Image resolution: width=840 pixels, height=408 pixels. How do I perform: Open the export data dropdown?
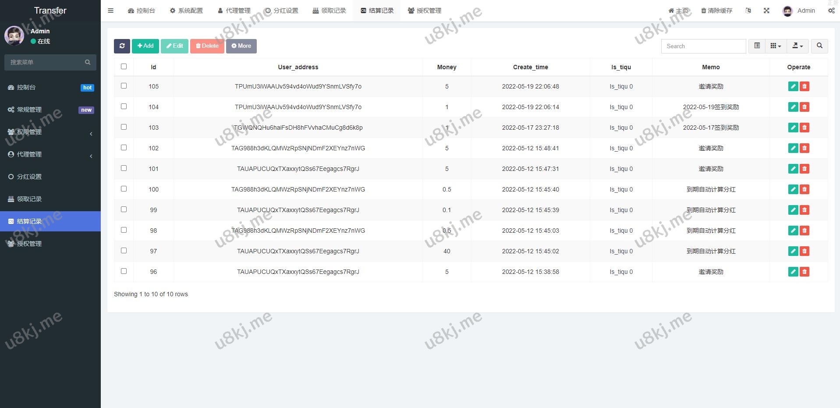pyautogui.click(x=797, y=46)
